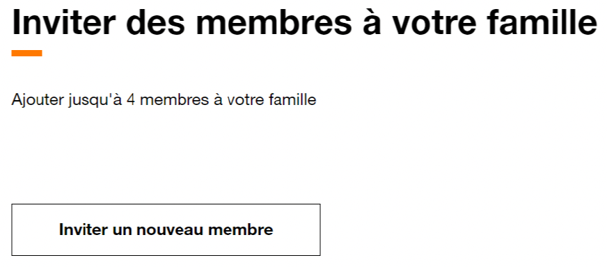Click the 'Ajouter jusqu'à 4 membres' subtitle text
The height and width of the screenshot is (267, 607).
pos(164,100)
